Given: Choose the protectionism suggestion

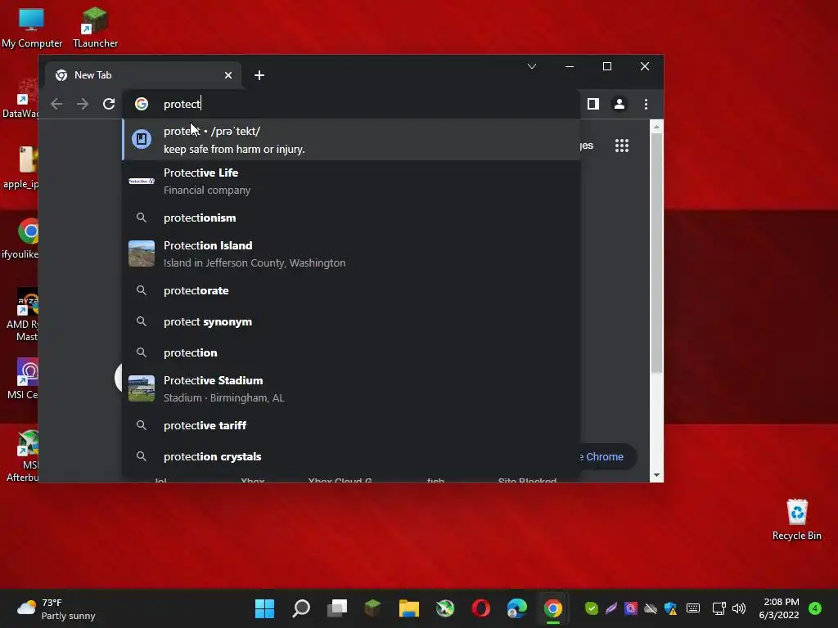Looking at the screenshot, I should [x=351, y=218].
